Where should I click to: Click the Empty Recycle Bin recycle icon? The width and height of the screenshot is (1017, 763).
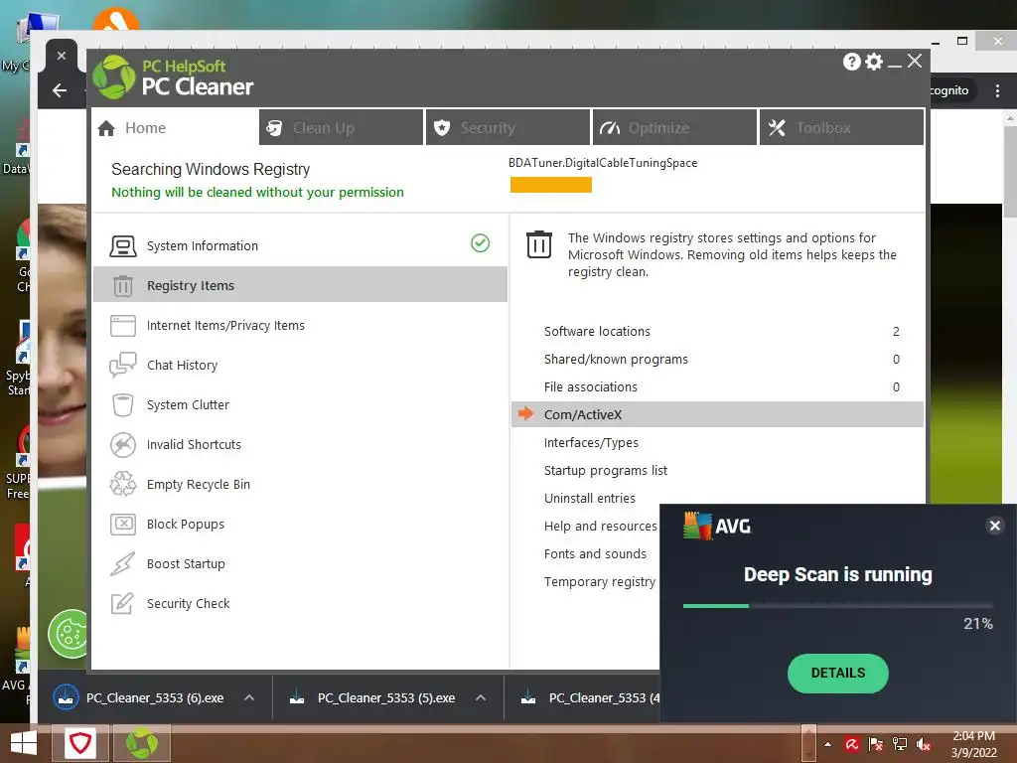[122, 484]
